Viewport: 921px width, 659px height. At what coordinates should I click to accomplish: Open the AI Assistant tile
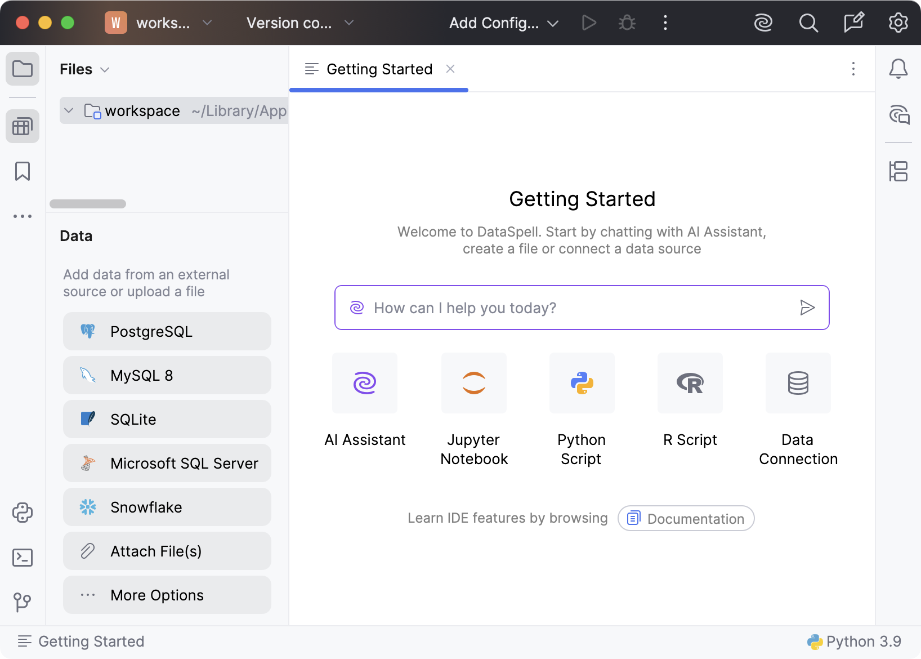click(x=364, y=384)
